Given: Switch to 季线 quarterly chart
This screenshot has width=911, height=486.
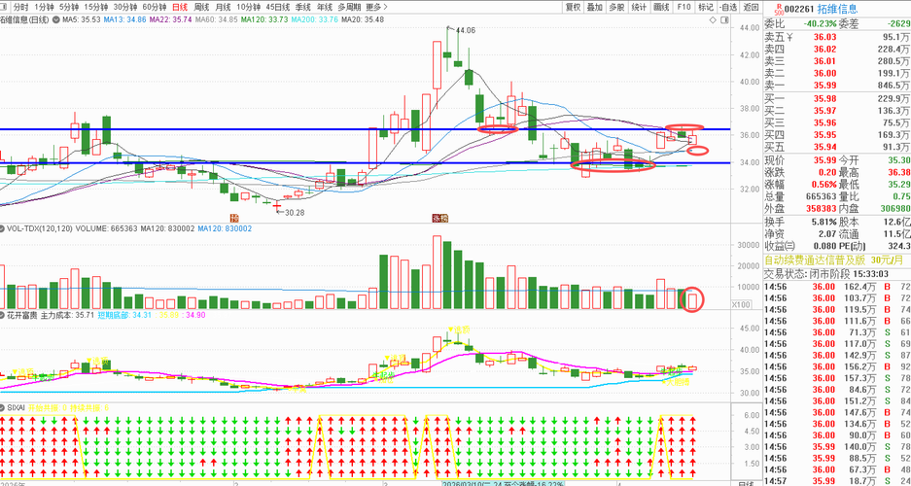Looking at the screenshot, I should (x=302, y=7).
